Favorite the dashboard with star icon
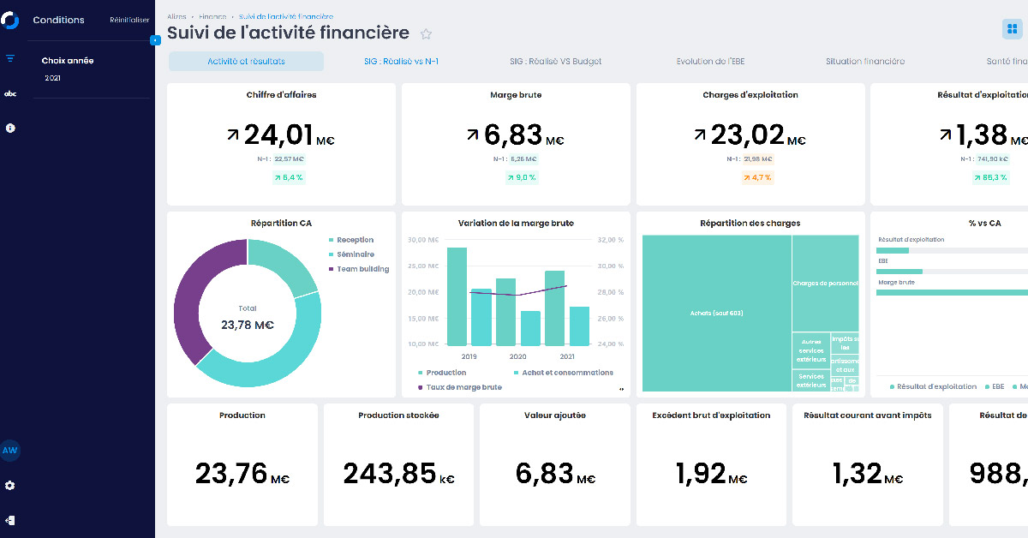Screen dimensions: 1028x538 [x=426, y=34]
